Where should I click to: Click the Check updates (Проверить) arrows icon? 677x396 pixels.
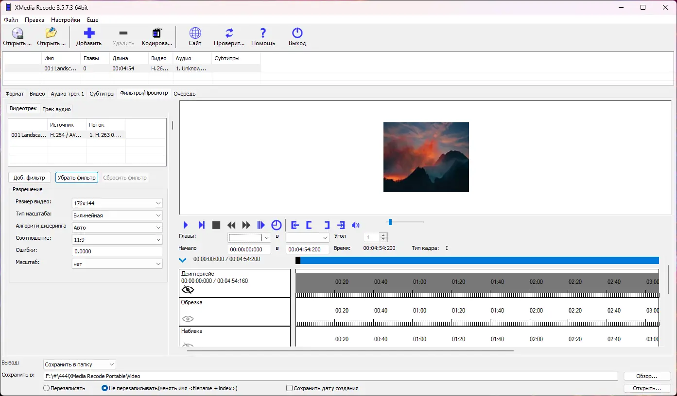pos(229,33)
